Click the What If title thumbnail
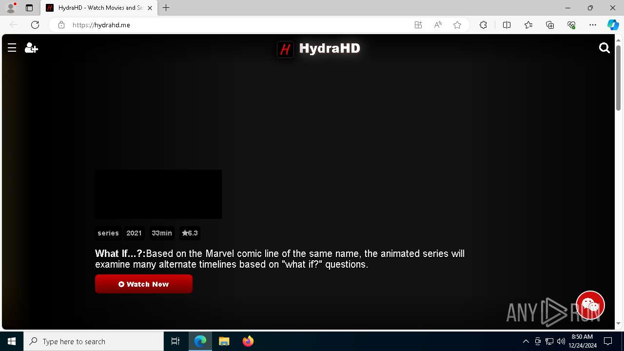624x351 pixels. pyautogui.click(x=158, y=194)
